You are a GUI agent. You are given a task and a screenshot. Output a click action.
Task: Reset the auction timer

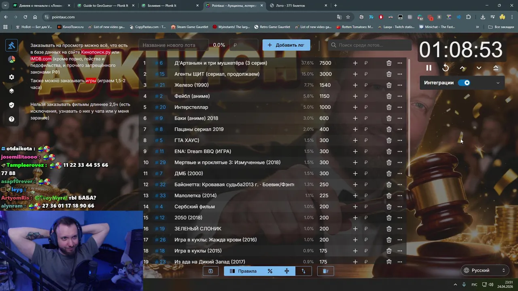446,68
